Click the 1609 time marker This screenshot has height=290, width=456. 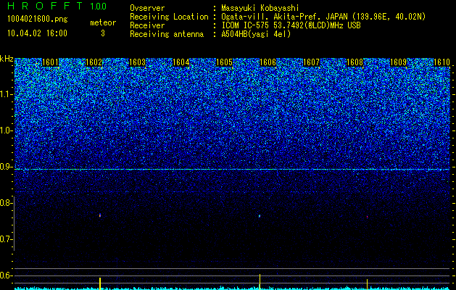398,62
